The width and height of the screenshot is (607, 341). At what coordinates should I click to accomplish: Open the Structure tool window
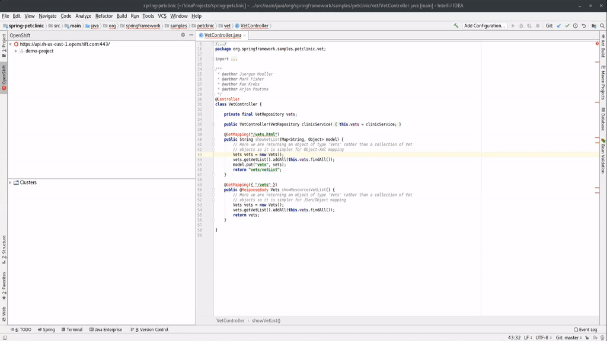point(4,249)
